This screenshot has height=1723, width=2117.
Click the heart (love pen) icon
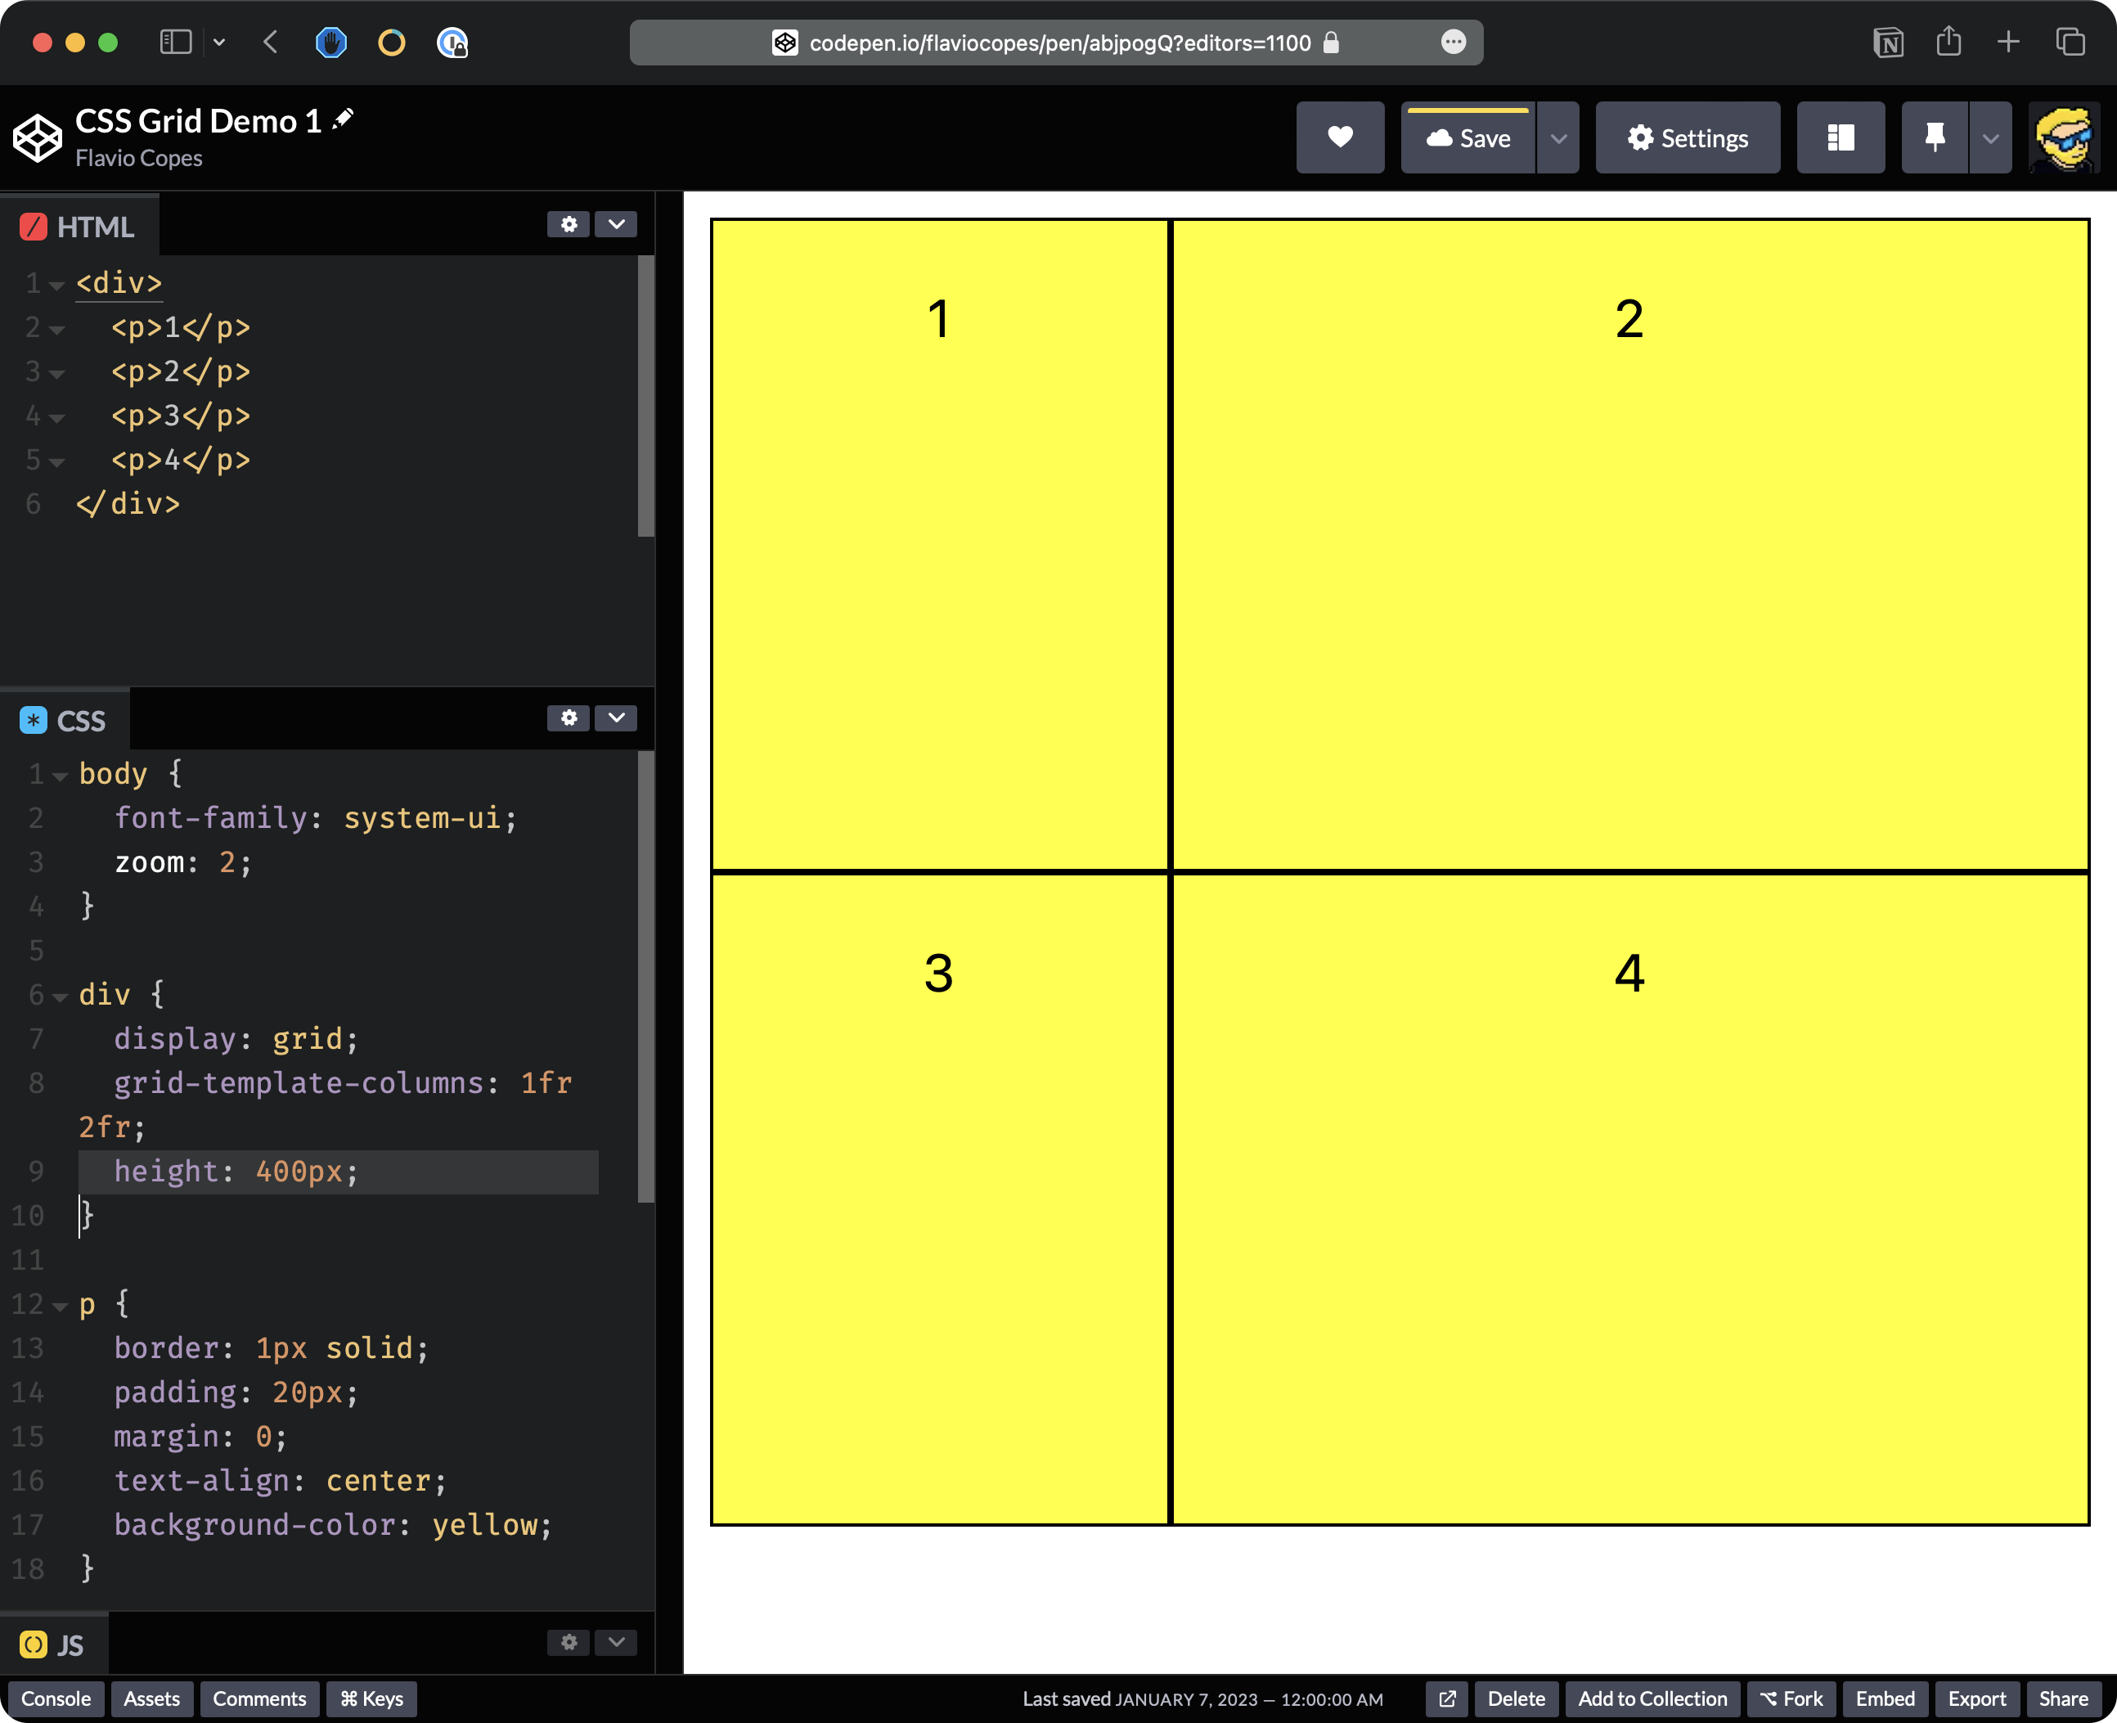(x=1340, y=138)
